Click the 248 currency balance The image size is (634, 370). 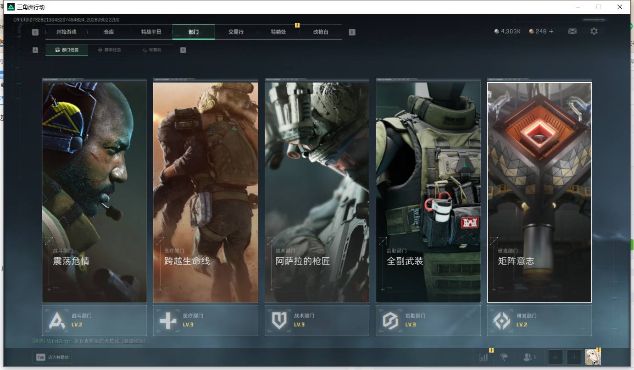pos(541,31)
